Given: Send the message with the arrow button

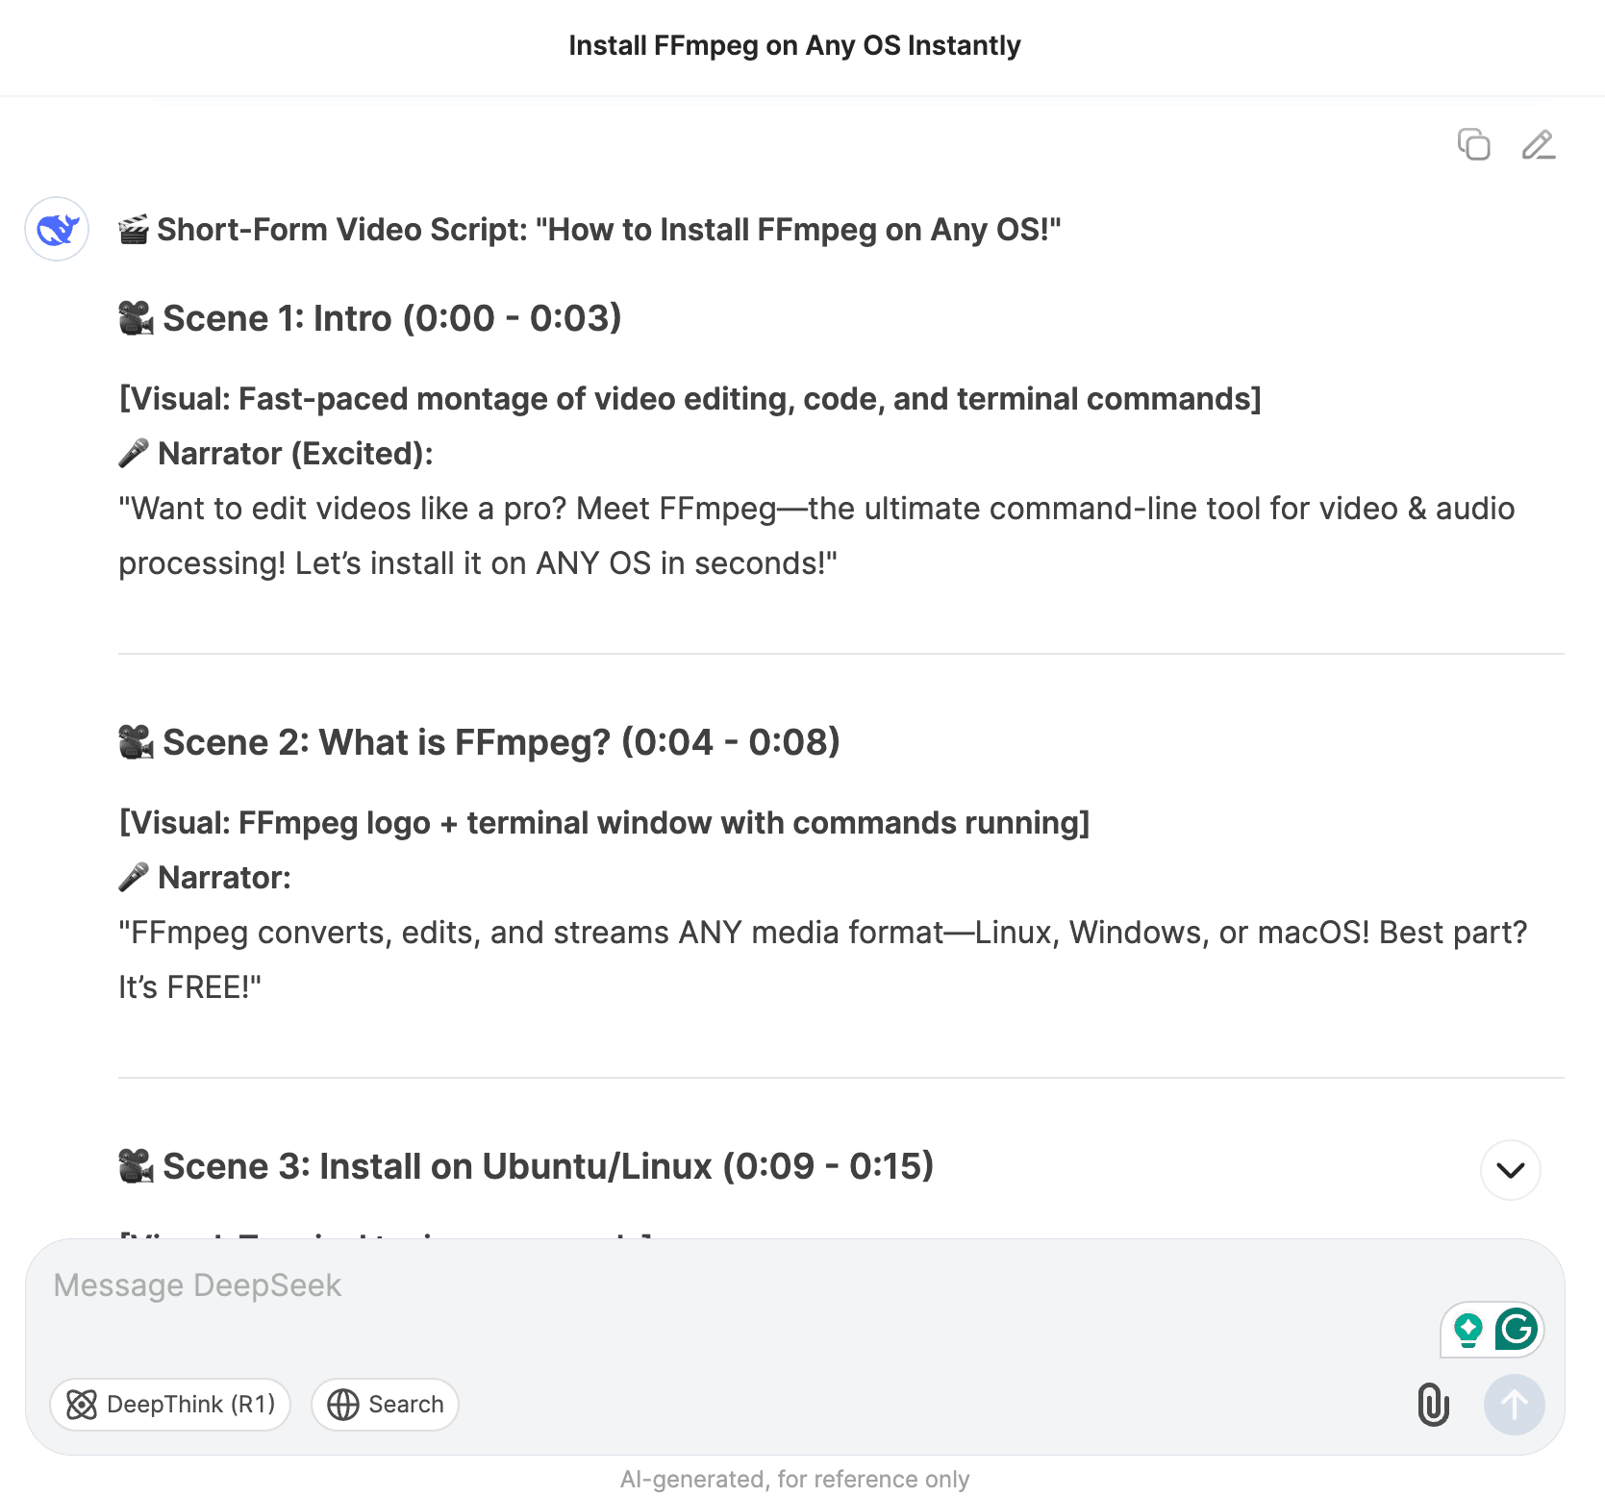Looking at the screenshot, I should 1515,1405.
